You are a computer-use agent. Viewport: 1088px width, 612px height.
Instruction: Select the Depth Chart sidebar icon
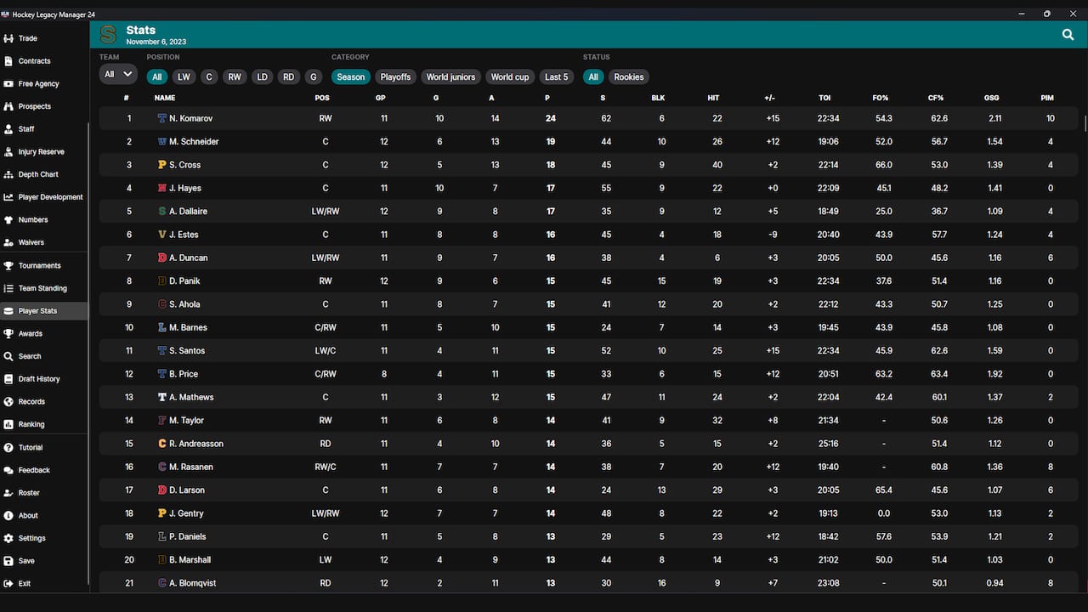click(8, 174)
